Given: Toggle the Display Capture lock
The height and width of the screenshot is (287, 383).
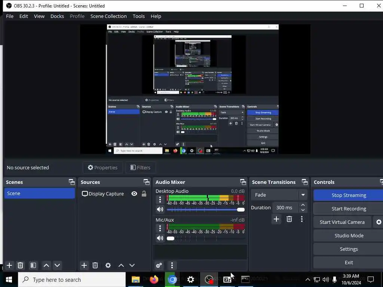Looking at the screenshot, I should (144, 194).
